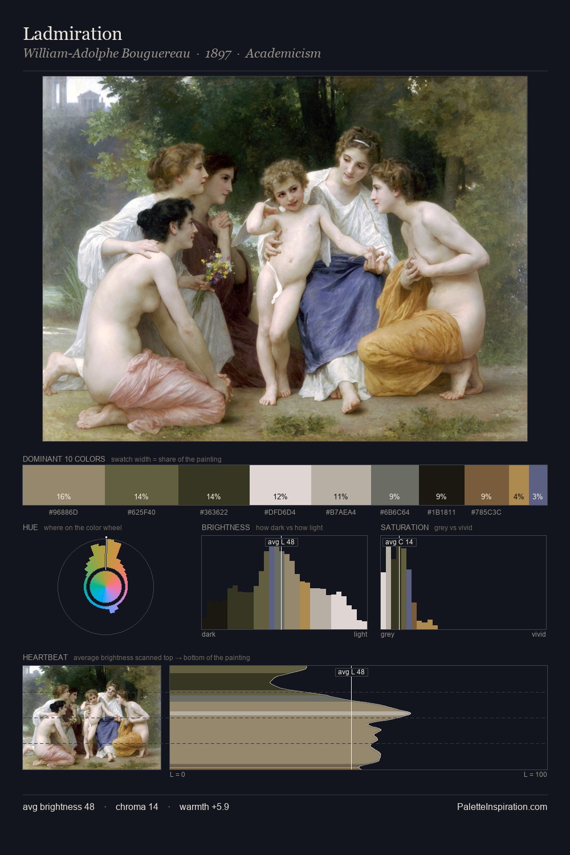Viewport: 570px width, 855px height.
Task: Click the 'SATURATION' section heading
Action: pos(405,527)
